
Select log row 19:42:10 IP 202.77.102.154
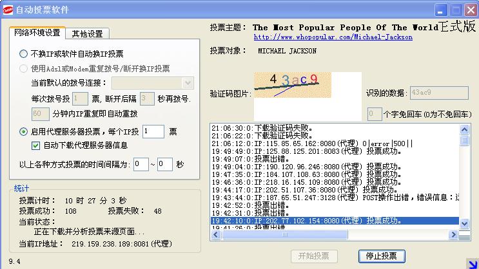click(335, 221)
